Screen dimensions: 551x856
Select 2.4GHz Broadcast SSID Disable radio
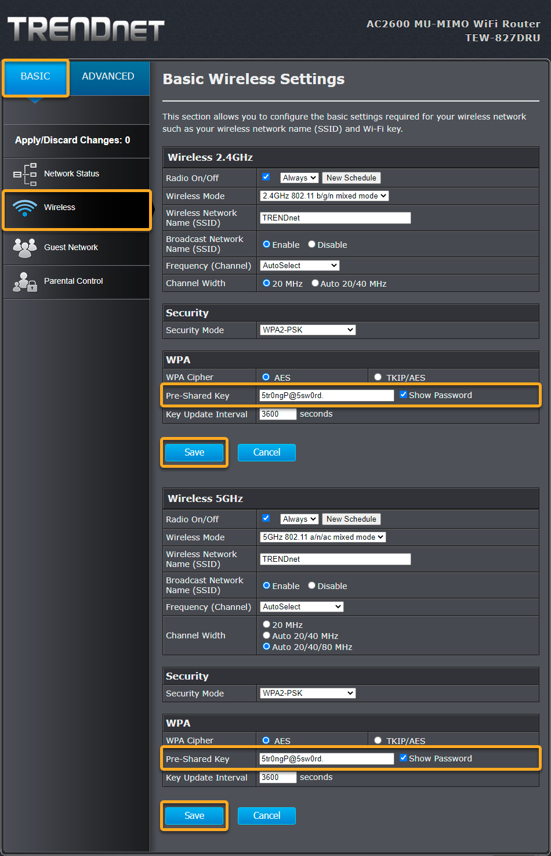coord(312,244)
